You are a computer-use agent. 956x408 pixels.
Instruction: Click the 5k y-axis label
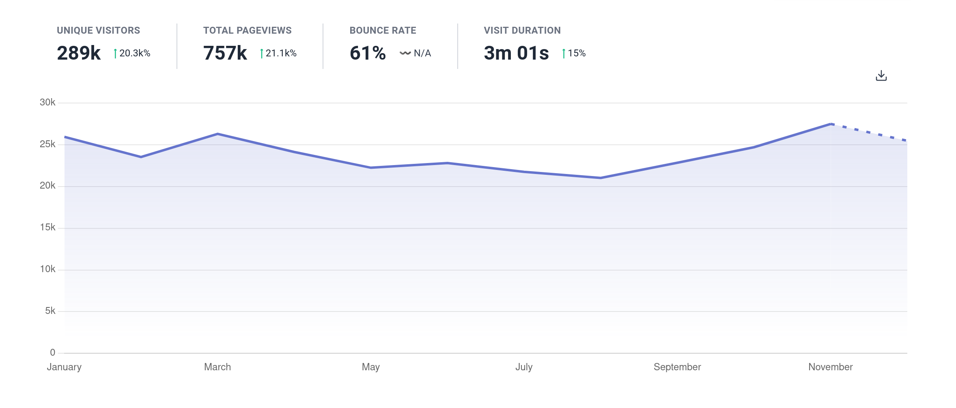click(x=50, y=311)
